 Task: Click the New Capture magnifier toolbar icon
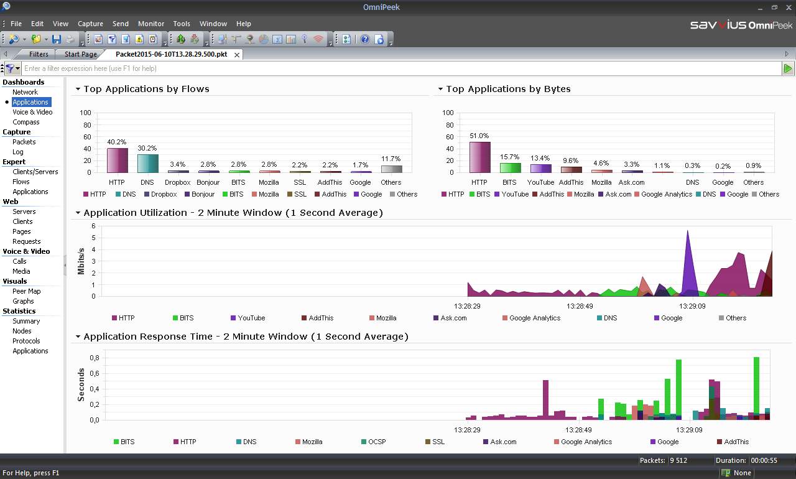click(14, 39)
